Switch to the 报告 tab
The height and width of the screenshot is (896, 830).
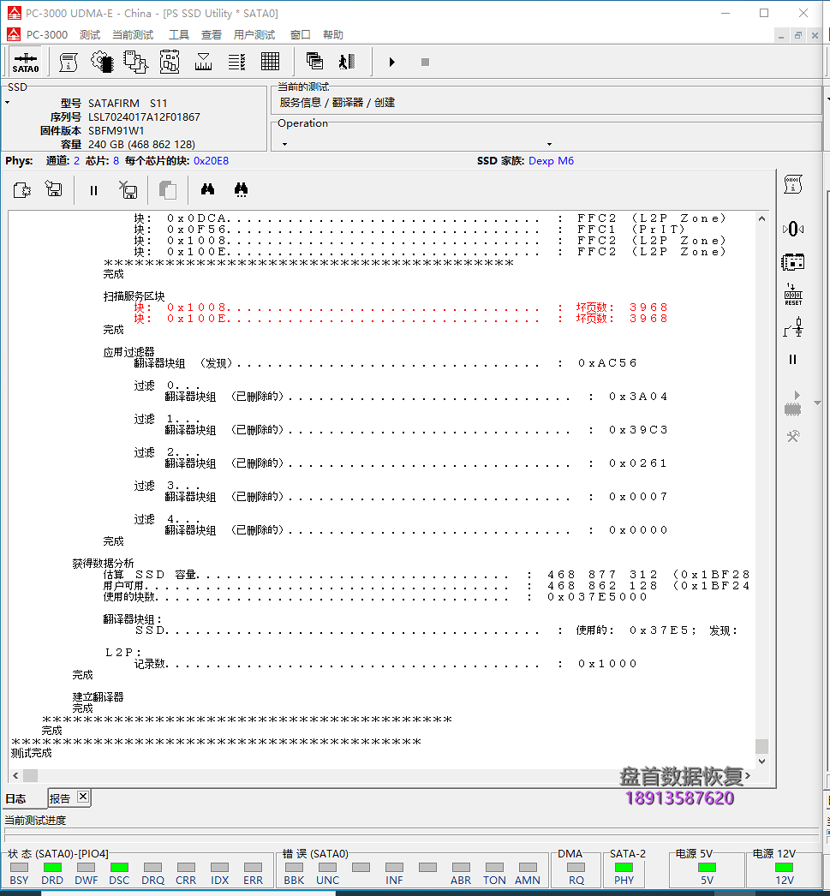59,798
